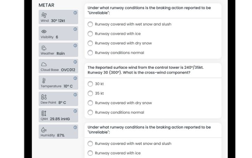Click the eye icon in Visibility card

point(44,31)
